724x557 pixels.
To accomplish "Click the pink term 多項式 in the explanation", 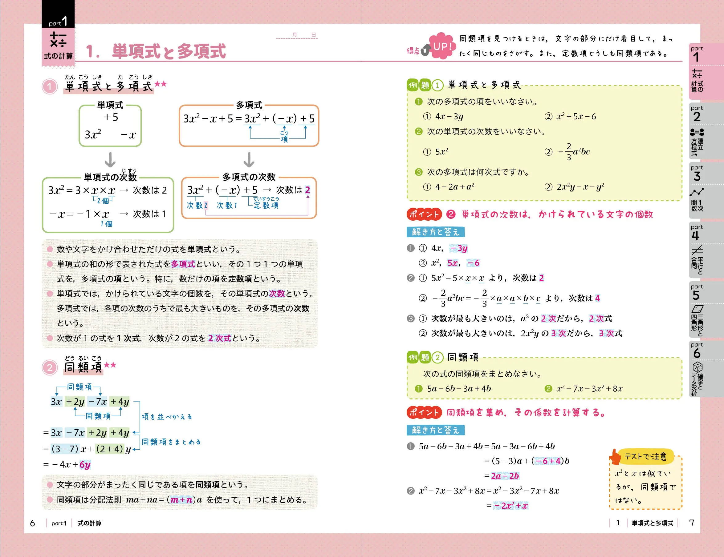I will (183, 264).
